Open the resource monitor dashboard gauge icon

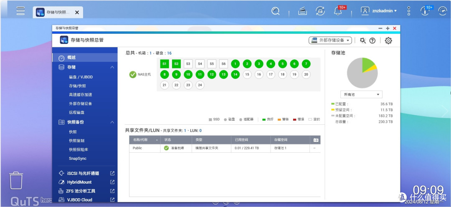coord(442,11)
